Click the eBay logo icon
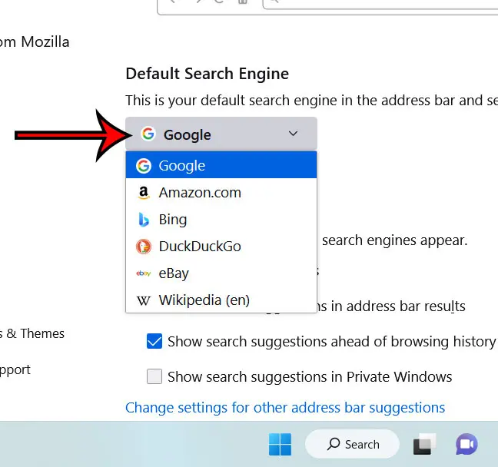The width and height of the screenshot is (498, 467). point(143,273)
